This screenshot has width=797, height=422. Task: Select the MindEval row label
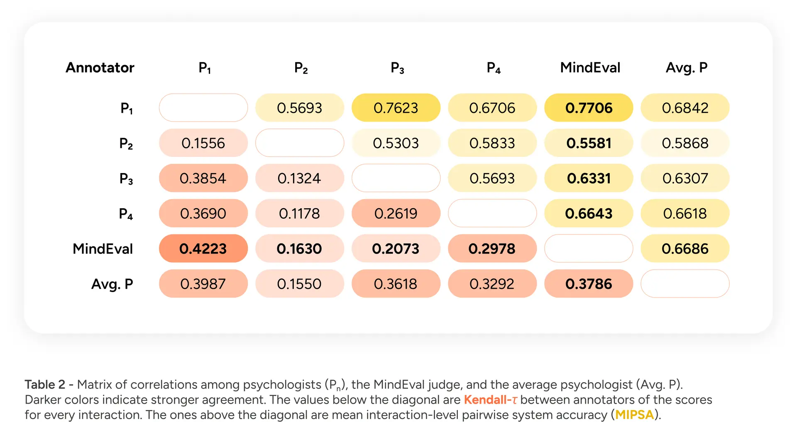coord(103,249)
